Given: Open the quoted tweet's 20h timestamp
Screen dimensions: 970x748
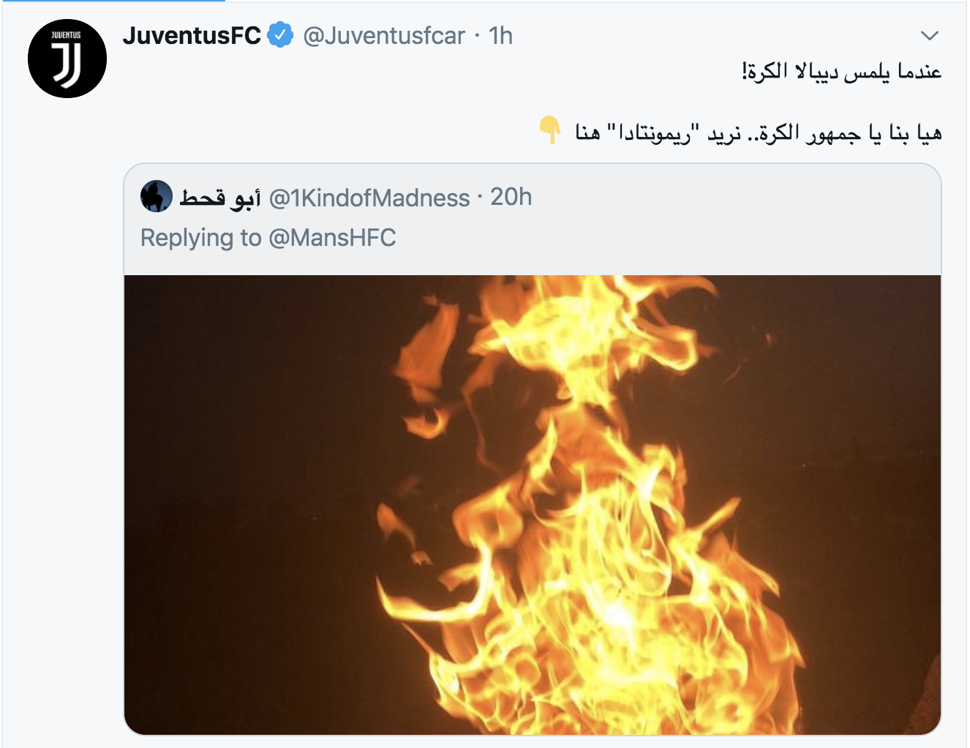Looking at the screenshot, I should point(511,197).
